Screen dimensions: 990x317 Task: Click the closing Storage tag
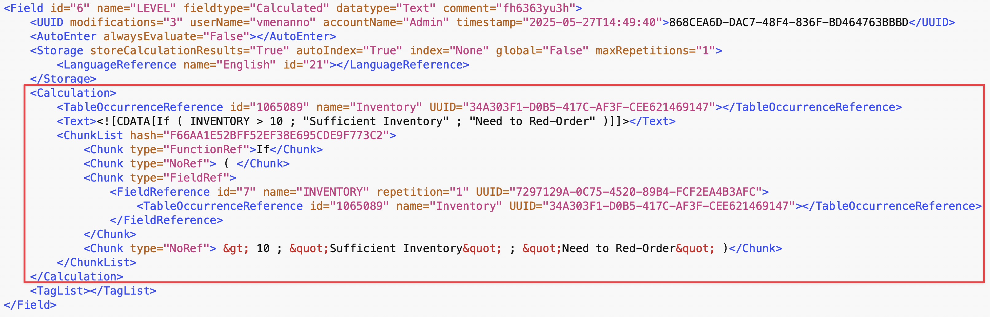[63, 79]
